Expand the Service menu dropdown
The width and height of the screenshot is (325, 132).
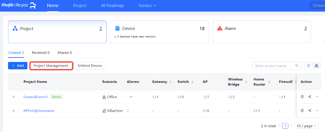[x=147, y=6]
